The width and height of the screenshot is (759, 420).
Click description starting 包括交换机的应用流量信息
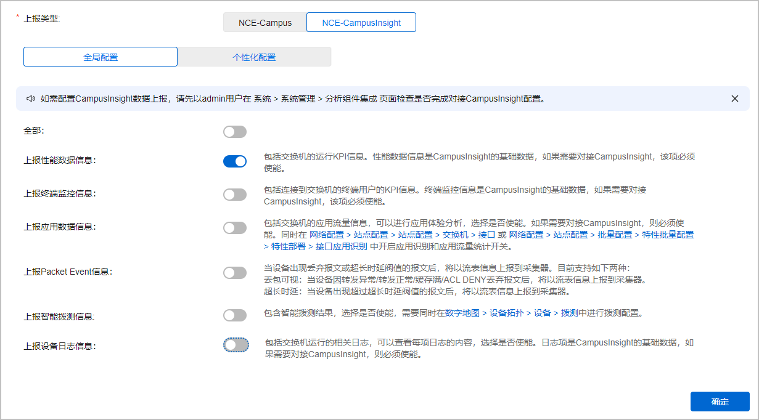[x=478, y=235]
